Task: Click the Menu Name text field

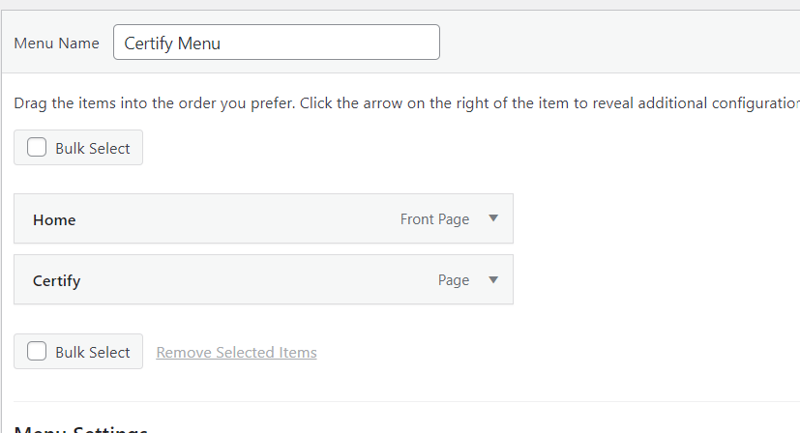Action: 276,43
